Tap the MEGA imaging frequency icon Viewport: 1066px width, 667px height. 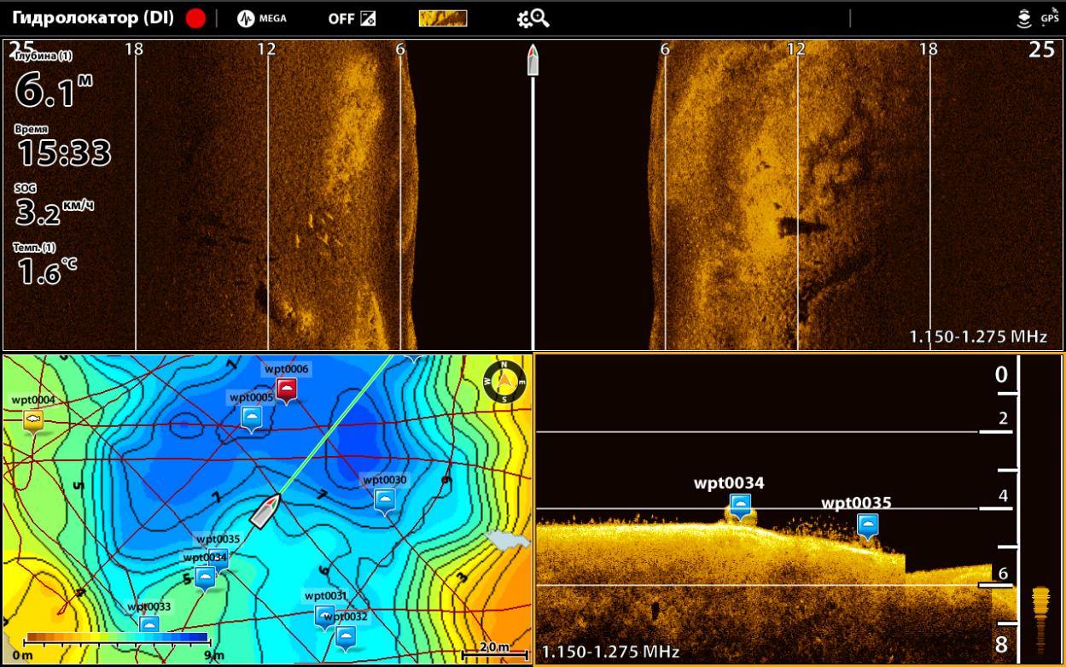click(261, 19)
